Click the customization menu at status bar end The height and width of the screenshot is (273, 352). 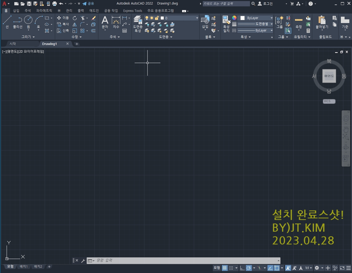(x=349, y=268)
